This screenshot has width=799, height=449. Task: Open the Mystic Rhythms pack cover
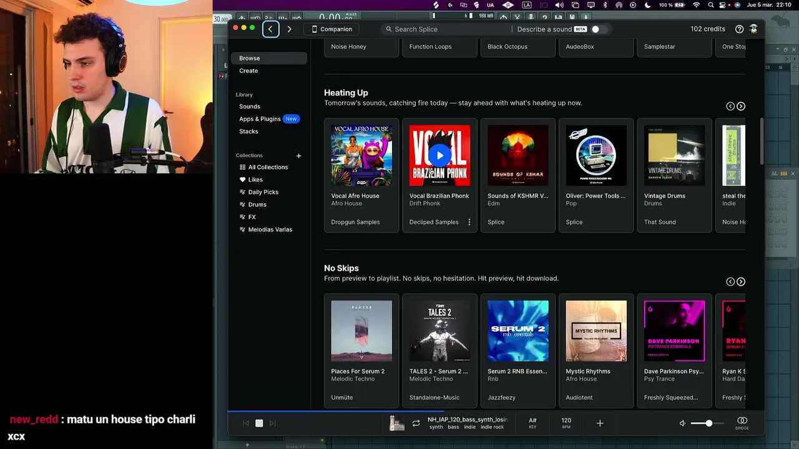(x=596, y=331)
